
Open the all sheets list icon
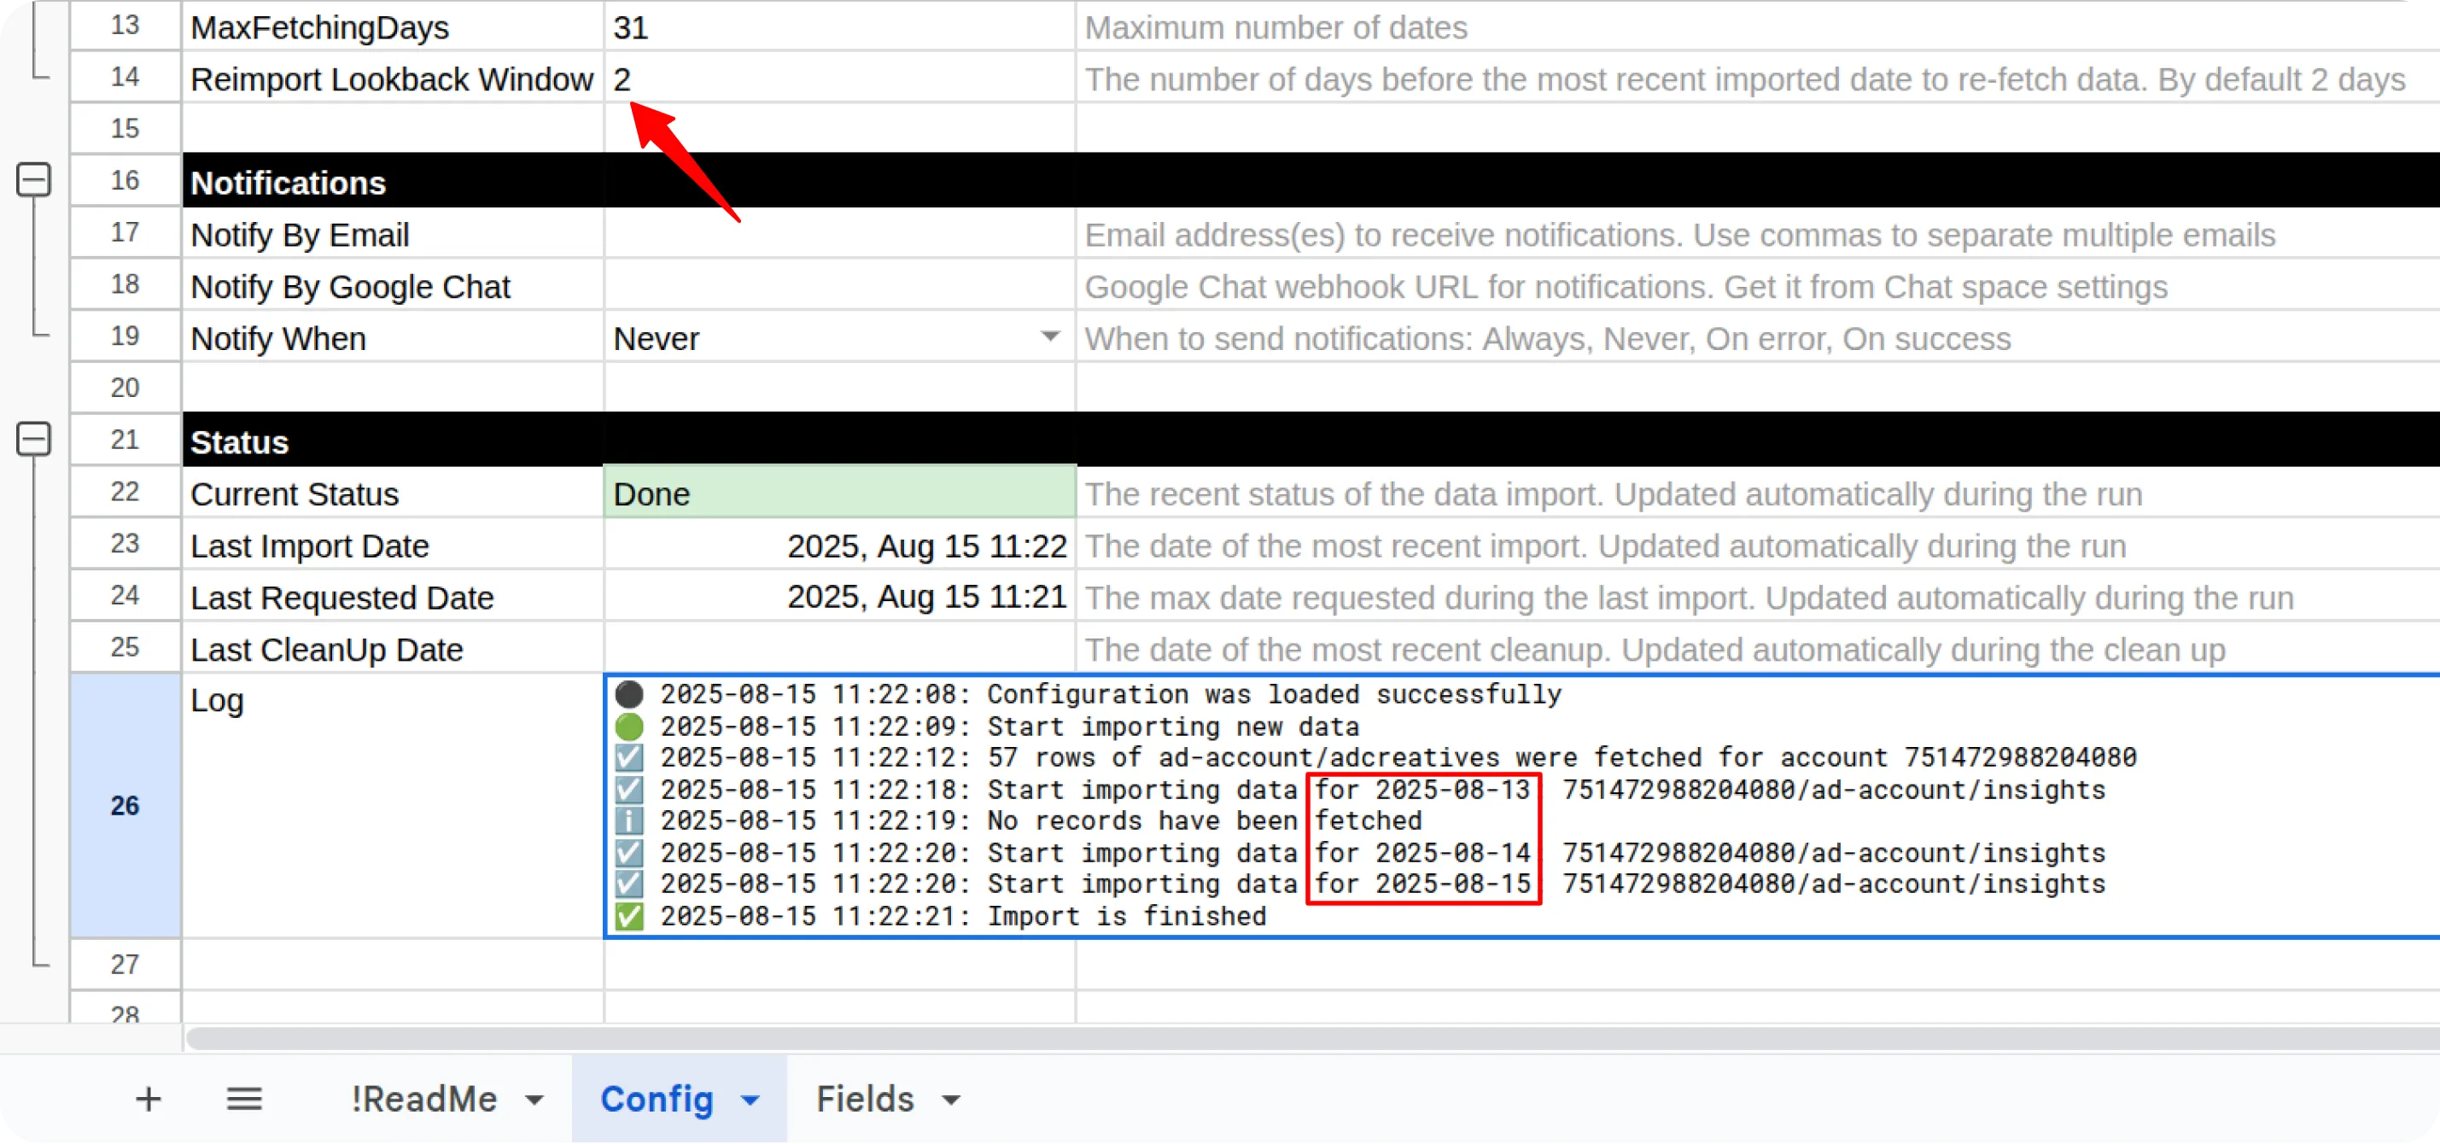(x=244, y=1099)
